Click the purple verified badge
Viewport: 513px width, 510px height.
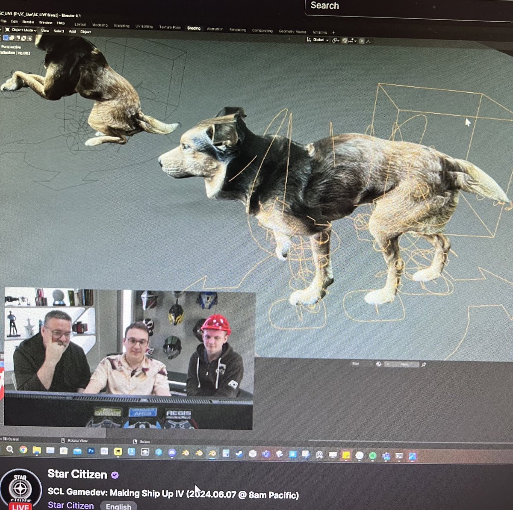tap(115, 475)
